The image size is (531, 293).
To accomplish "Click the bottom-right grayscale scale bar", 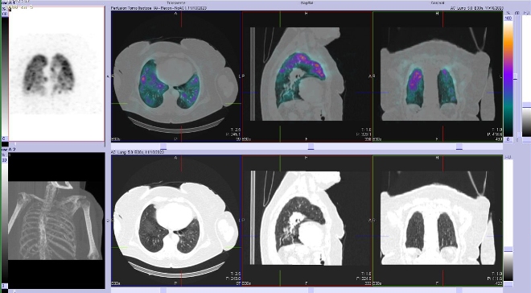I will (x=508, y=221).
